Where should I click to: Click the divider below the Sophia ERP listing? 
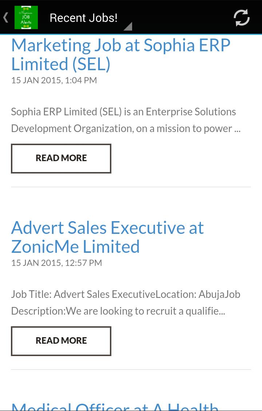pos(131,187)
